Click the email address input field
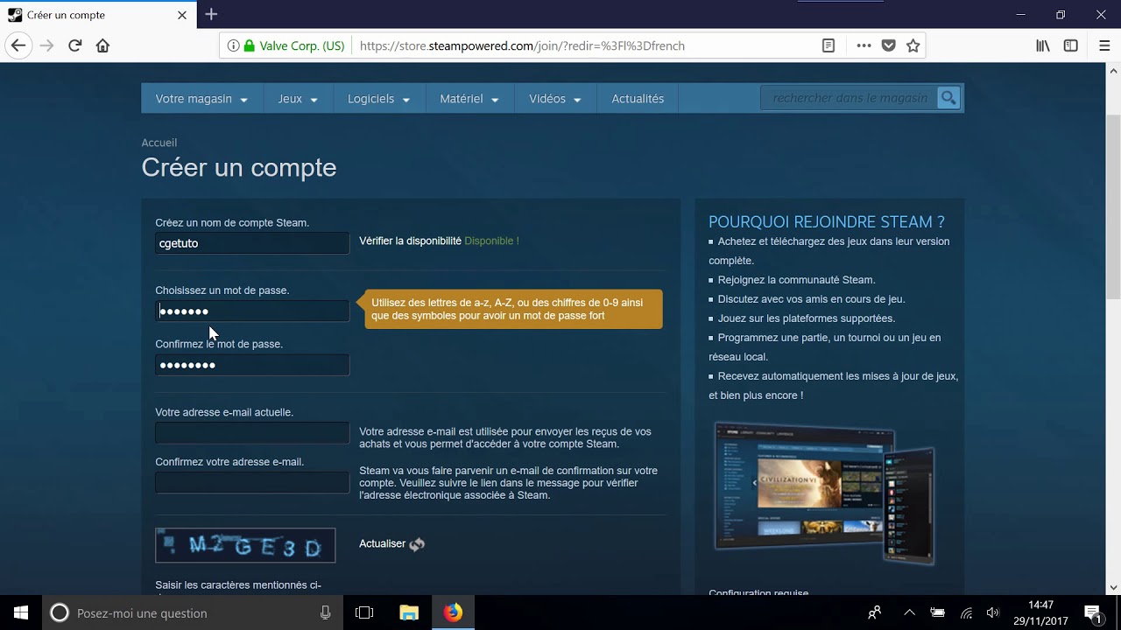Viewport: 1121px width, 630px height. 252,432
